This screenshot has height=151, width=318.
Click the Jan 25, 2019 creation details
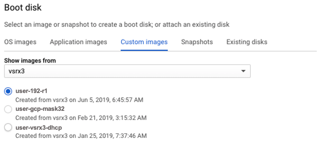point(81,136)
